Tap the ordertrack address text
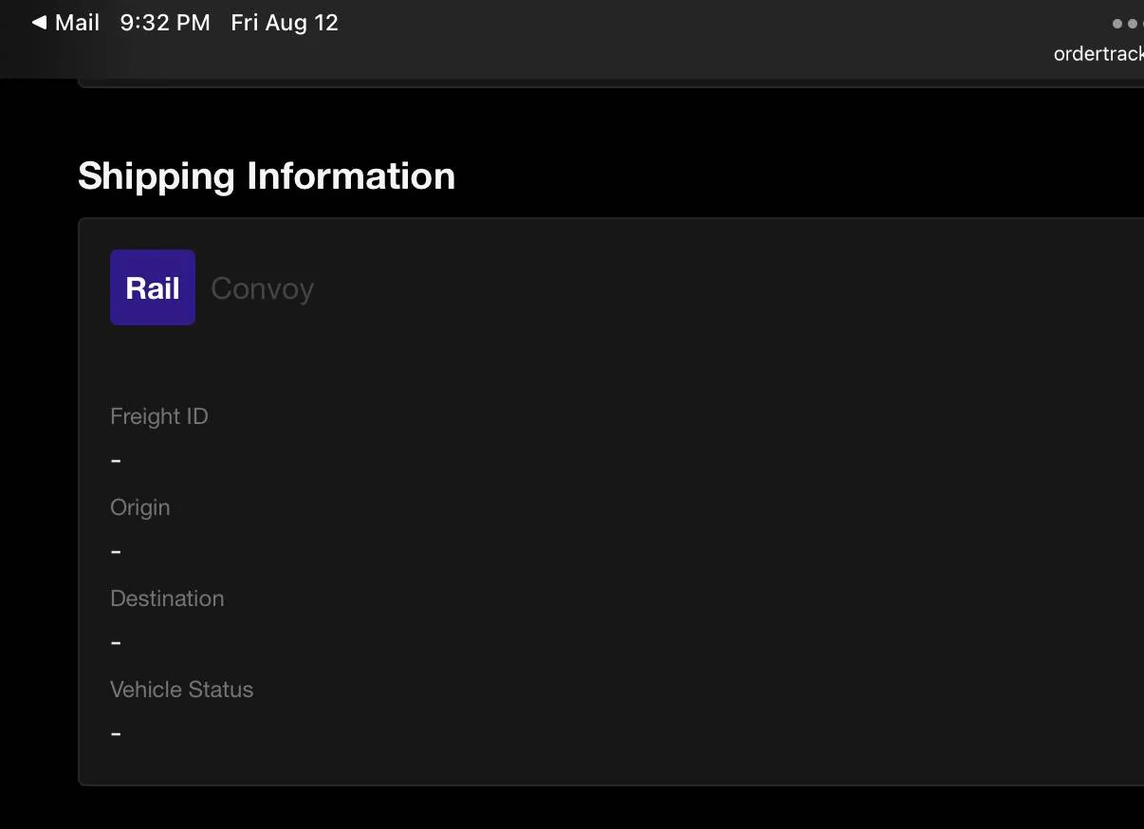Viewport: 1144px width, 829px height. pos(1098,54)
